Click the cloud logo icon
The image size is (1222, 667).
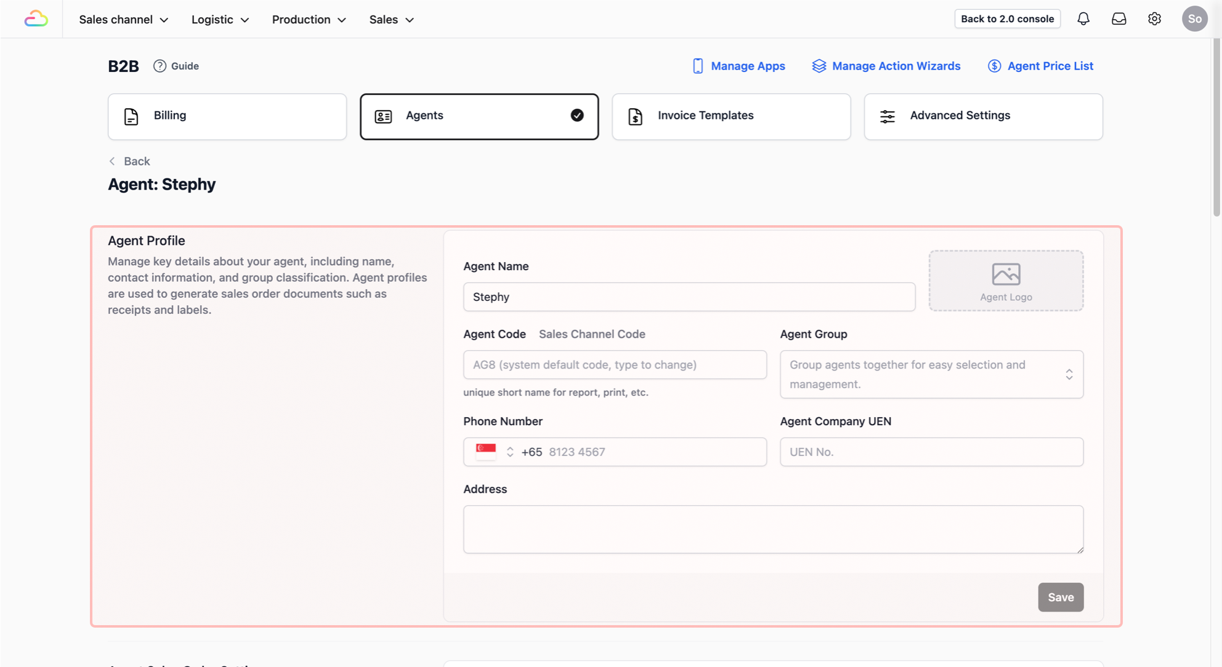click(36, 19)
